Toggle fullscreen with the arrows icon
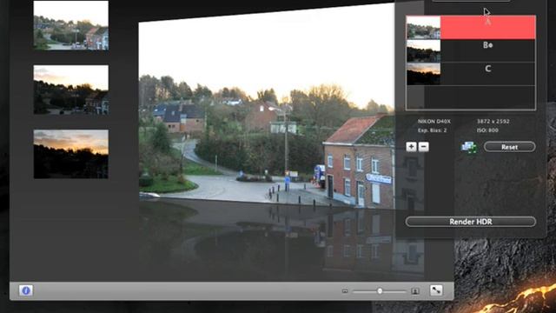This screenshot has height=313, width=556. [436, 290]
